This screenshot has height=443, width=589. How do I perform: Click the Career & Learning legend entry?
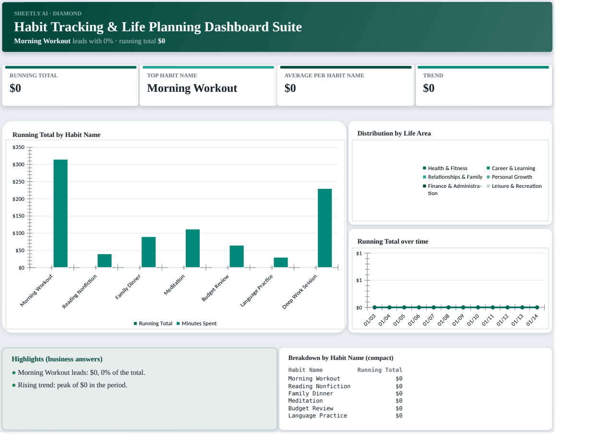tap(511, 168)
